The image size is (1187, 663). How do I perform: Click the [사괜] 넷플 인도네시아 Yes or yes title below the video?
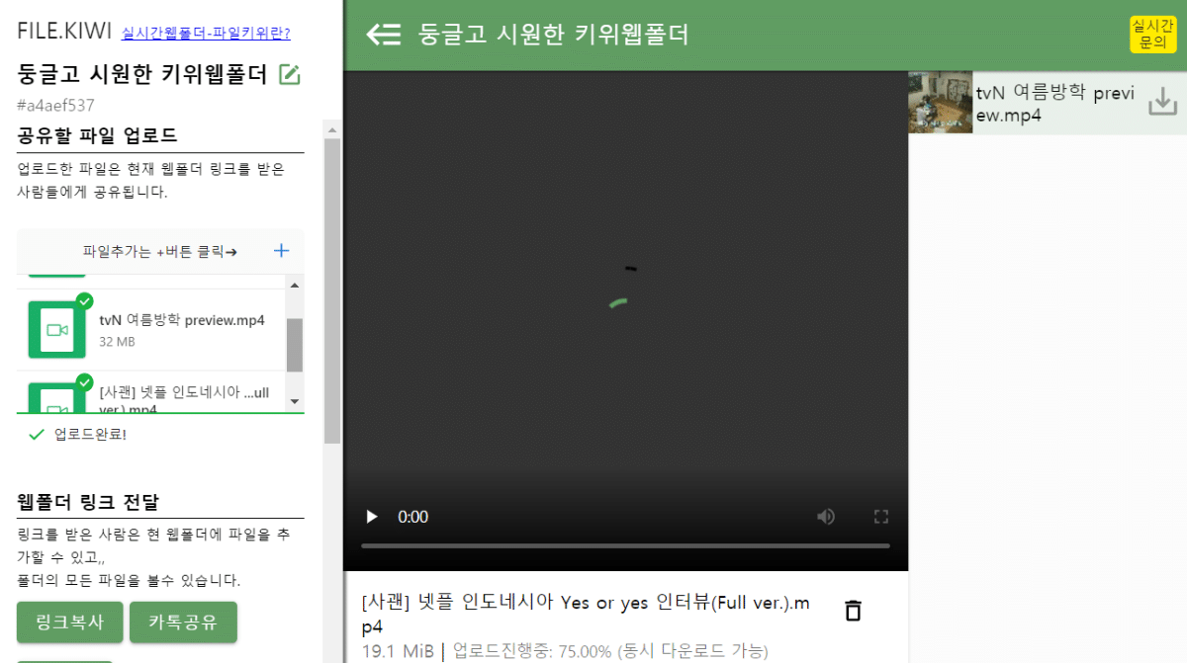tap(586, 615)
